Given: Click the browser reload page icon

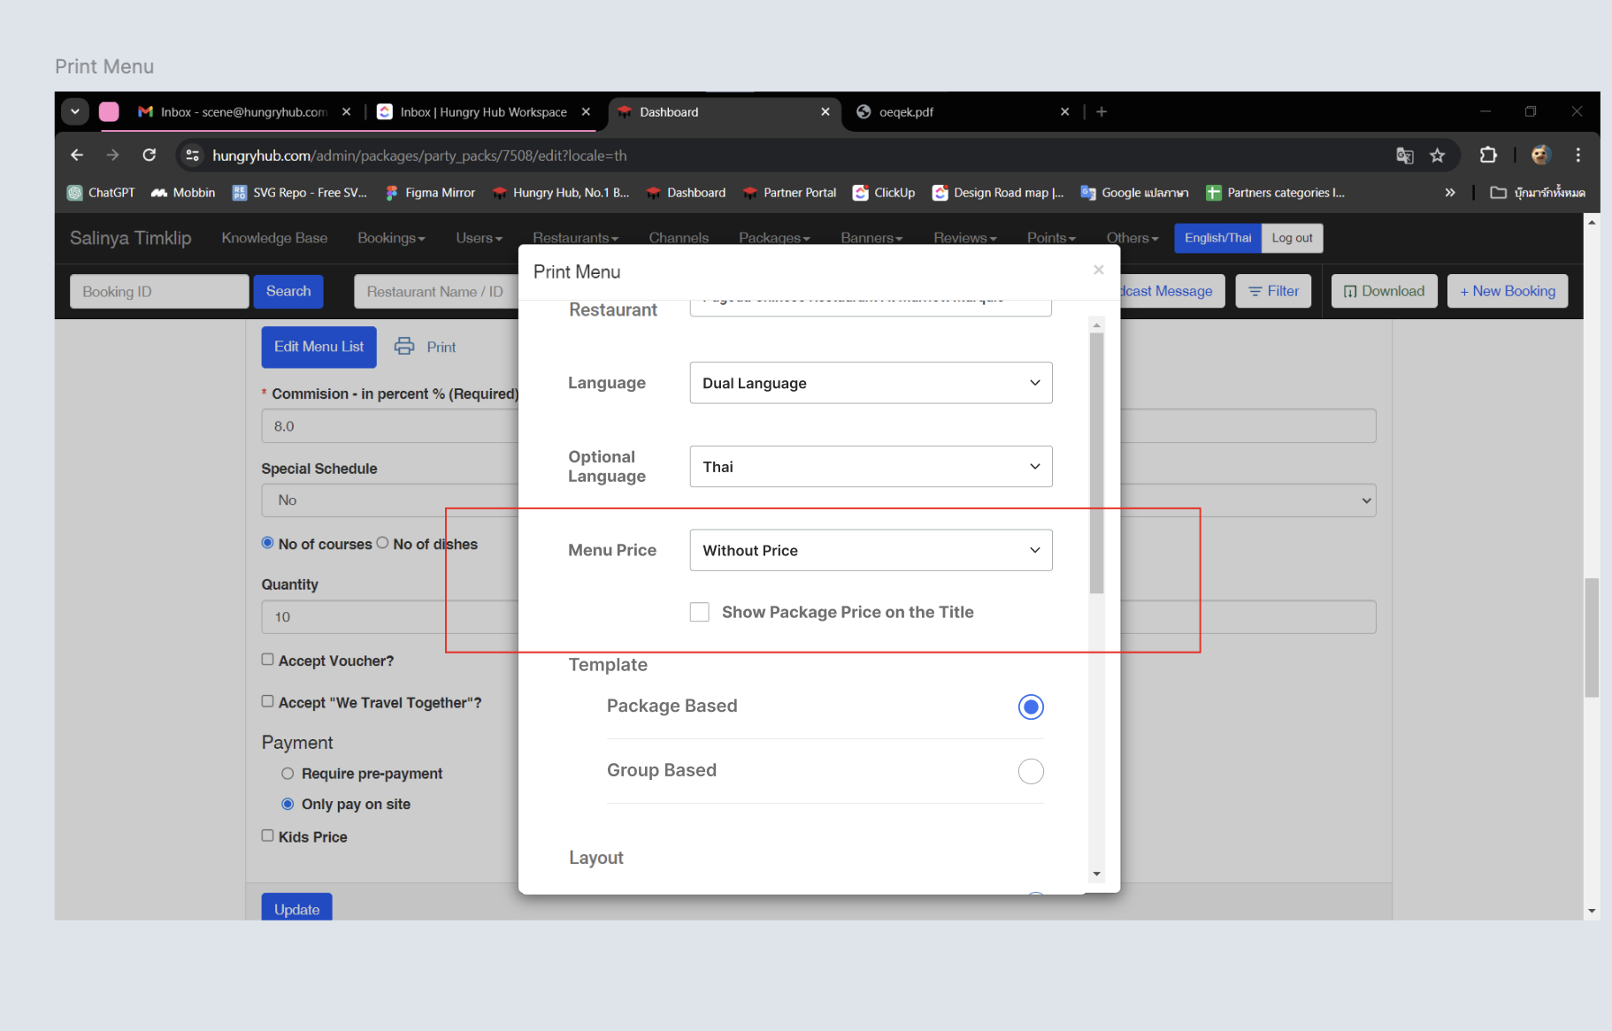Looking at the screenshot, I should pyautogui.click(x=150, y=156).
